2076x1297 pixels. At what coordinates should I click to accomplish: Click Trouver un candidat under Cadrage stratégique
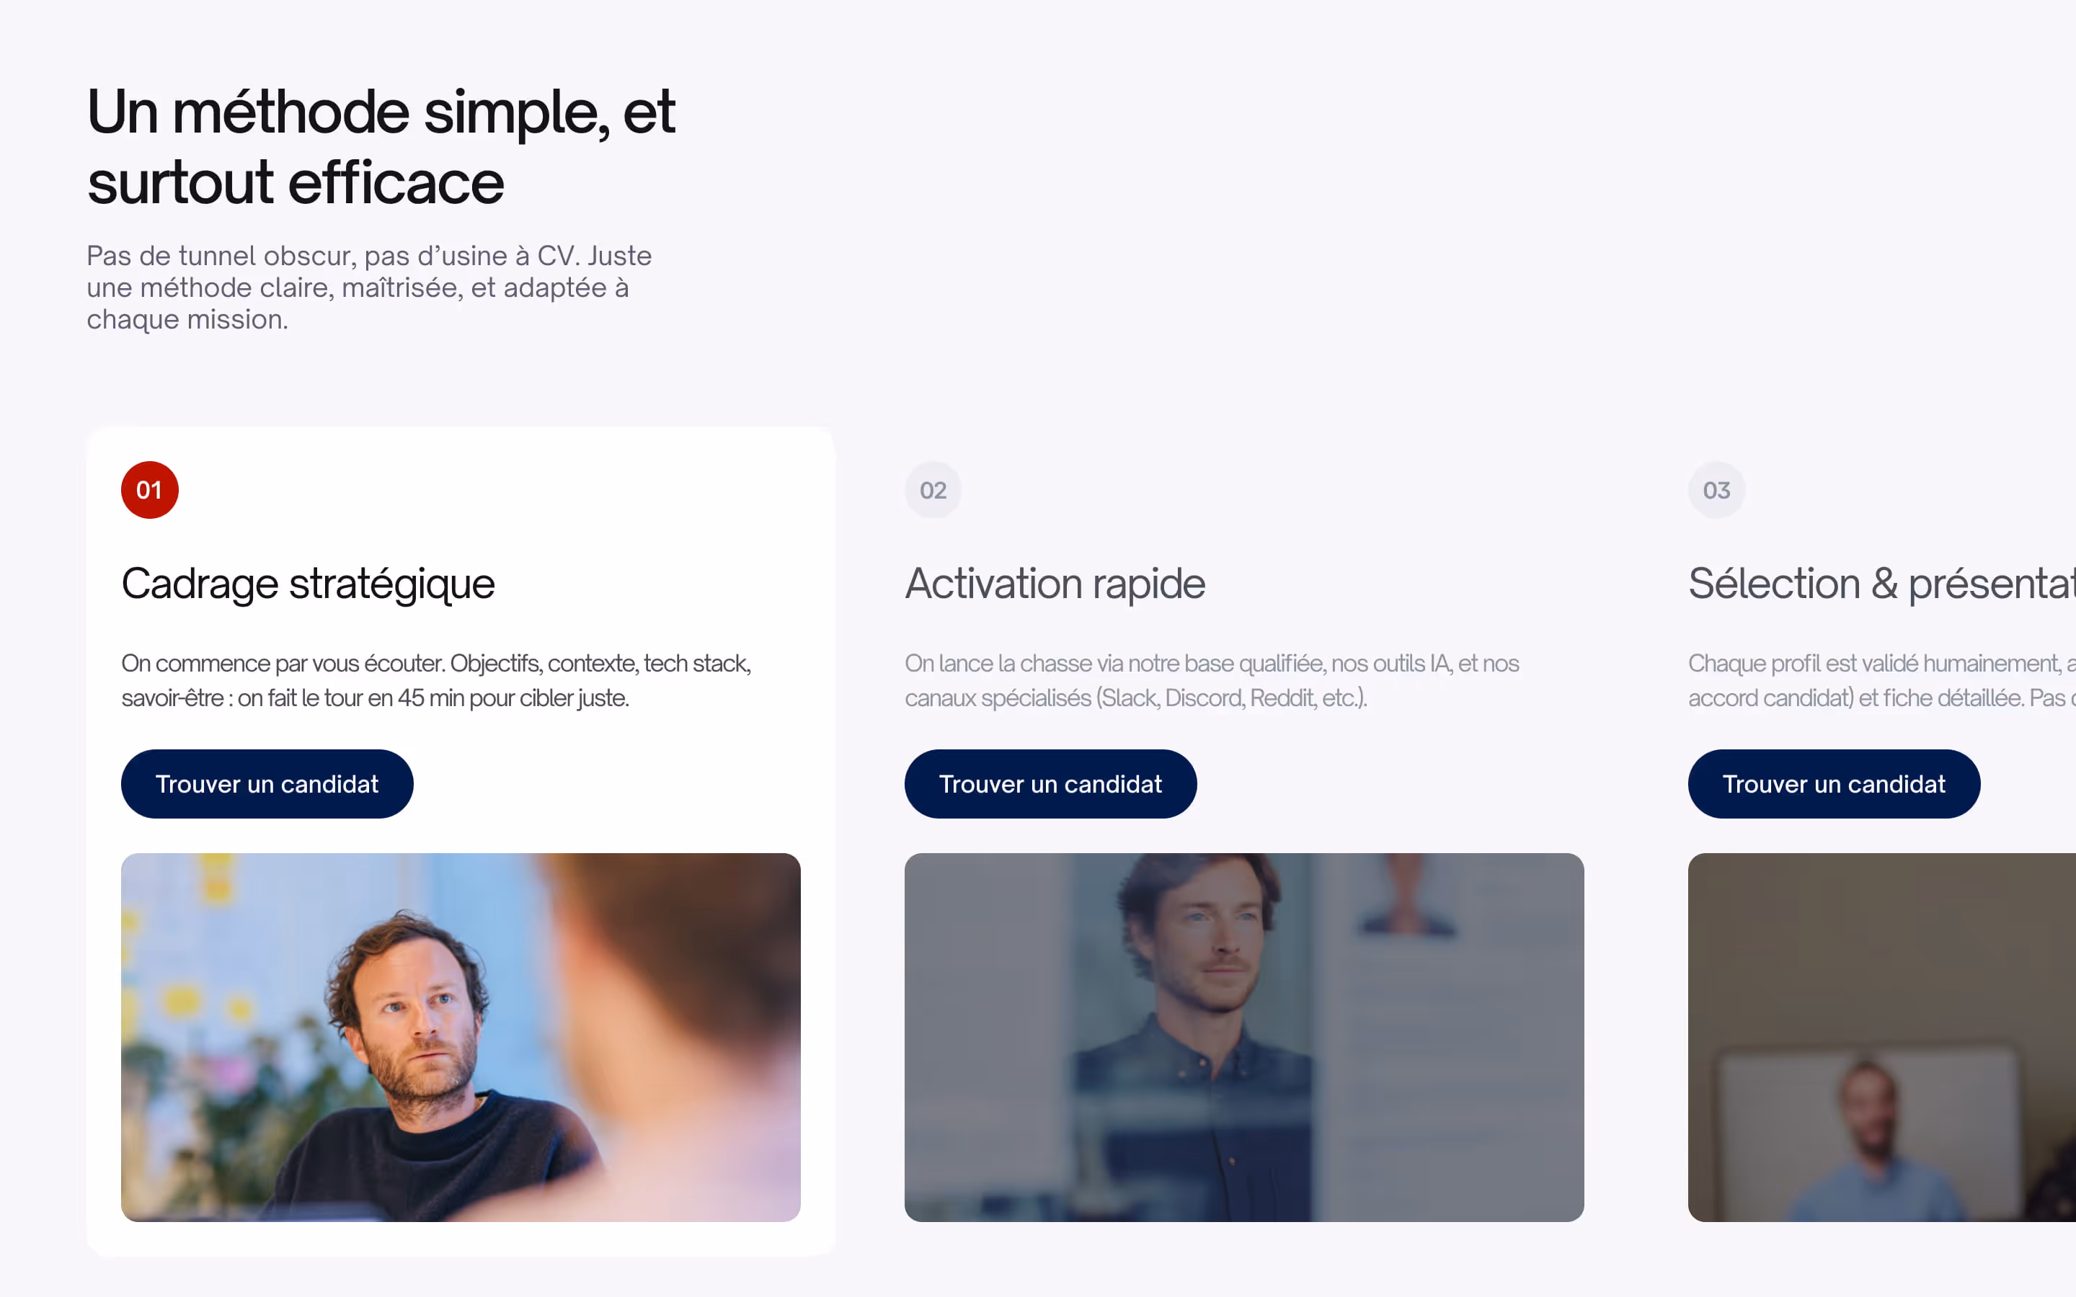267,784
